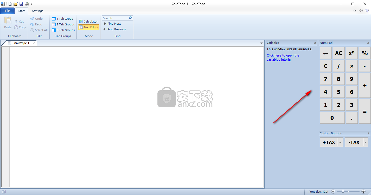
Task: Print using the printer icon
Action: (x=27, y=4)
